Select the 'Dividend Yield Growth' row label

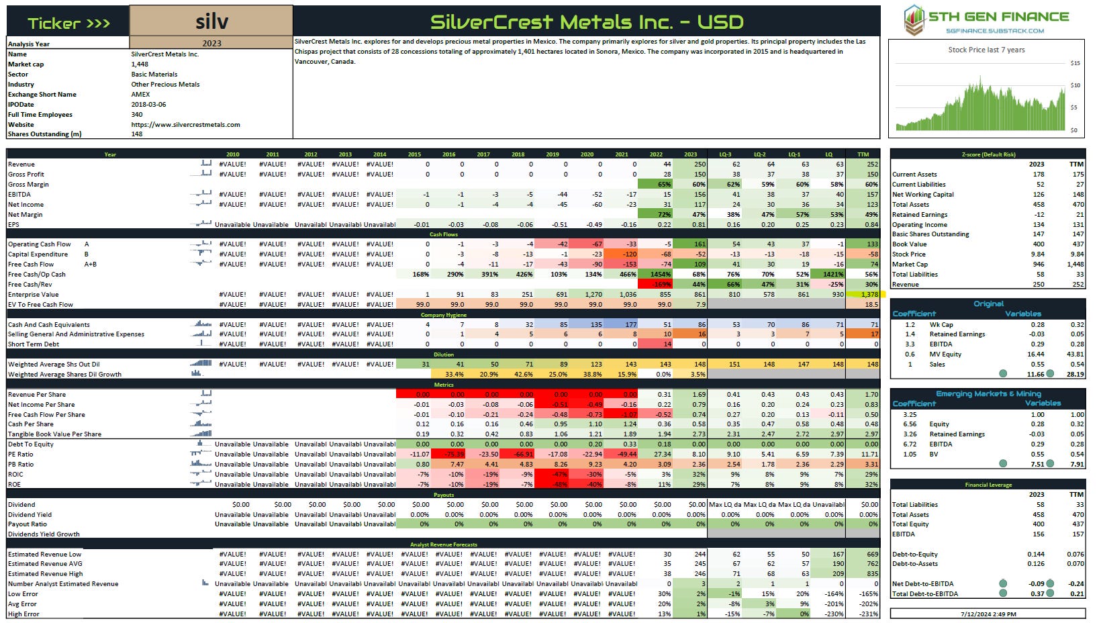tap(44, 534)
